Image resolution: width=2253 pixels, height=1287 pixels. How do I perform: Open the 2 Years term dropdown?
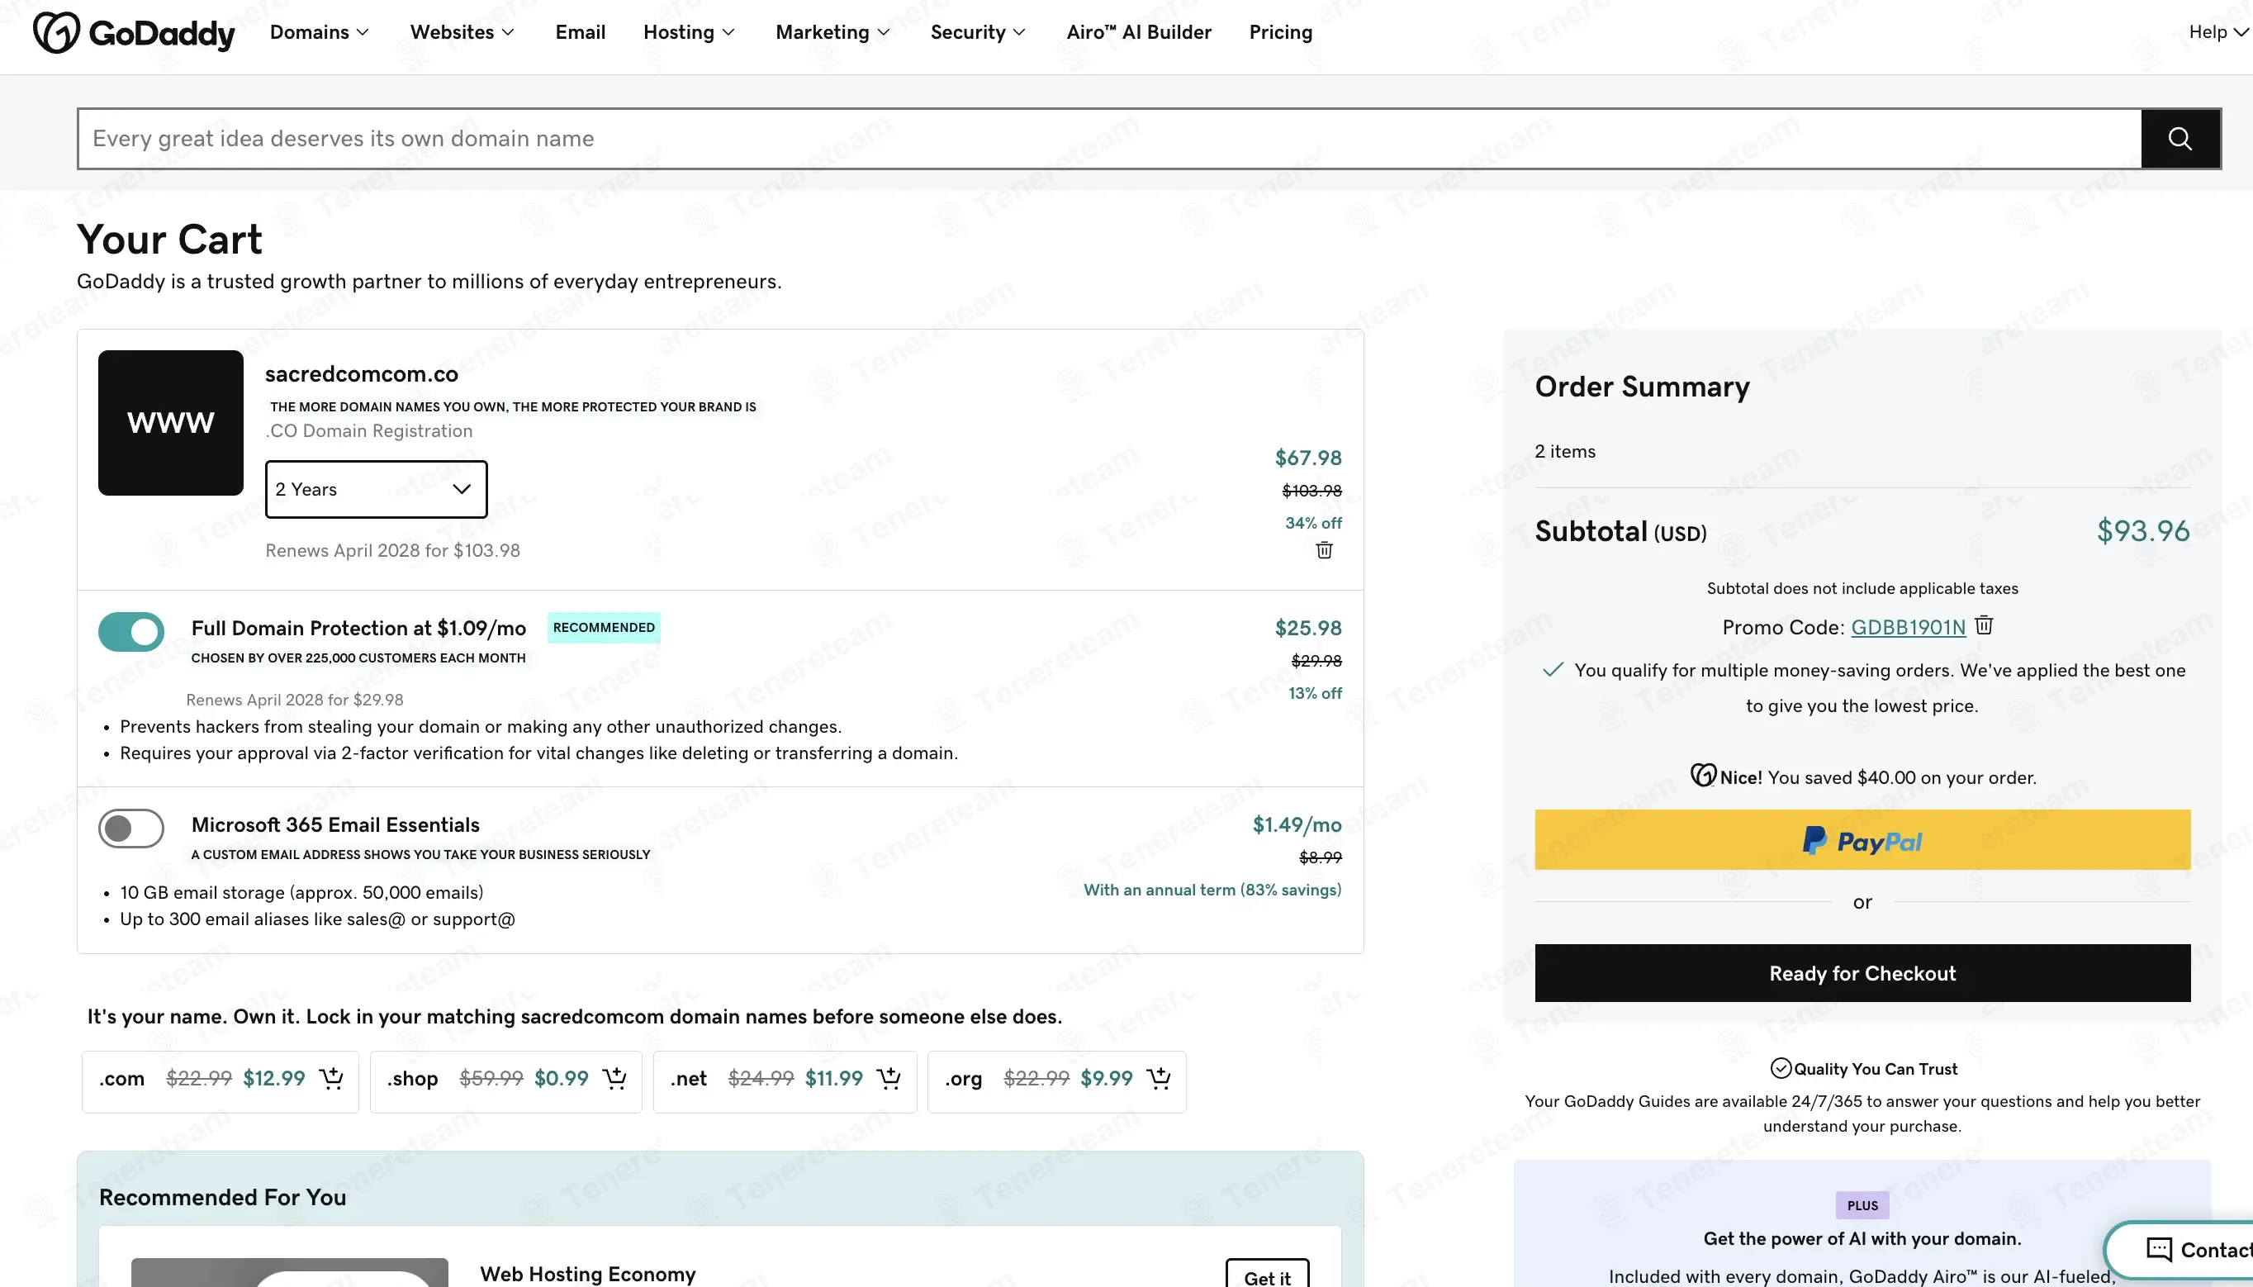(x=377, y=489)
